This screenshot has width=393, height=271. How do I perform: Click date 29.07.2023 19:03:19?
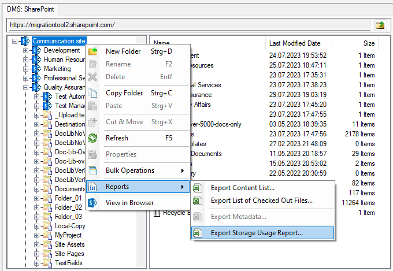[x=298, y=95]
